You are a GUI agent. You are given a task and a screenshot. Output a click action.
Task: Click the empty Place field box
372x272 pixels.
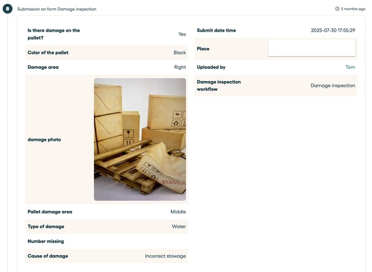[311, 48]
